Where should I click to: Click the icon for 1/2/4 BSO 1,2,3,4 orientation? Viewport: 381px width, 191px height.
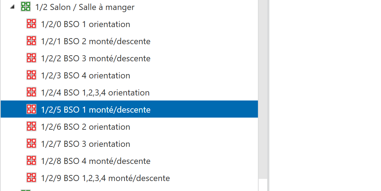pyautogui.click(x=31, y=92)
